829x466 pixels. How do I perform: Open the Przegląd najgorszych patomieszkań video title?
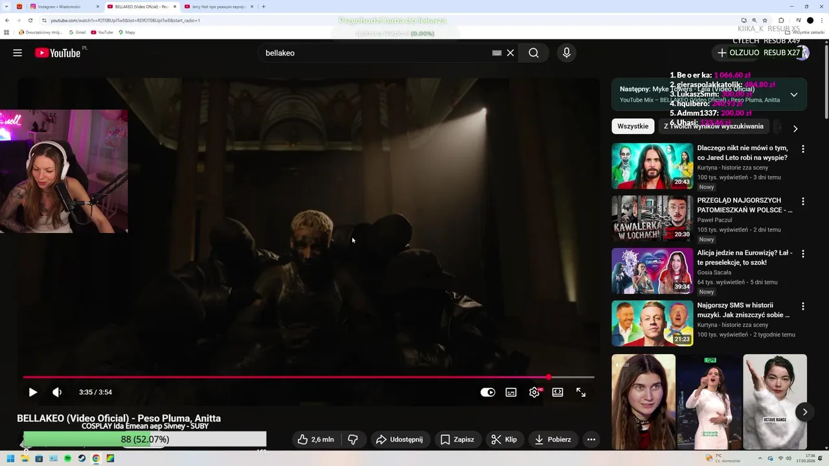click(744, 205)
